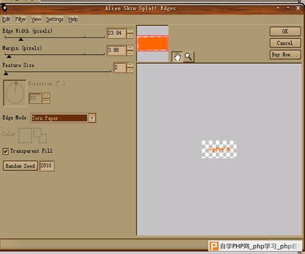Image resolution: width=305 pixels, height=254 pixels.
Task: Click the app icon in title bar
Action: click(x=4, y=8)
